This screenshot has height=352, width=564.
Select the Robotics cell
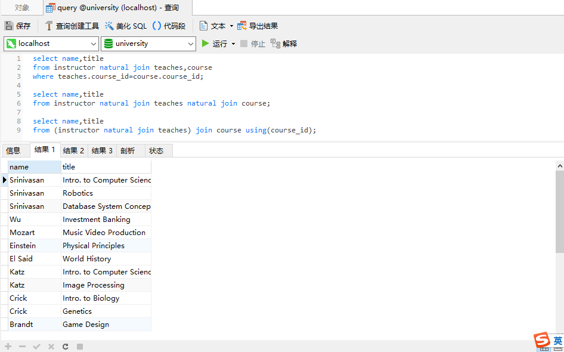click(x=106, y=193)
